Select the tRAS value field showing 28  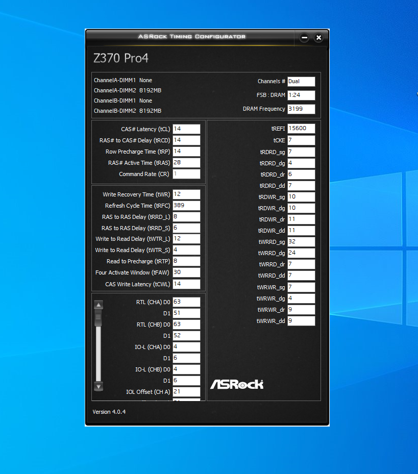[x=186, y=162]
